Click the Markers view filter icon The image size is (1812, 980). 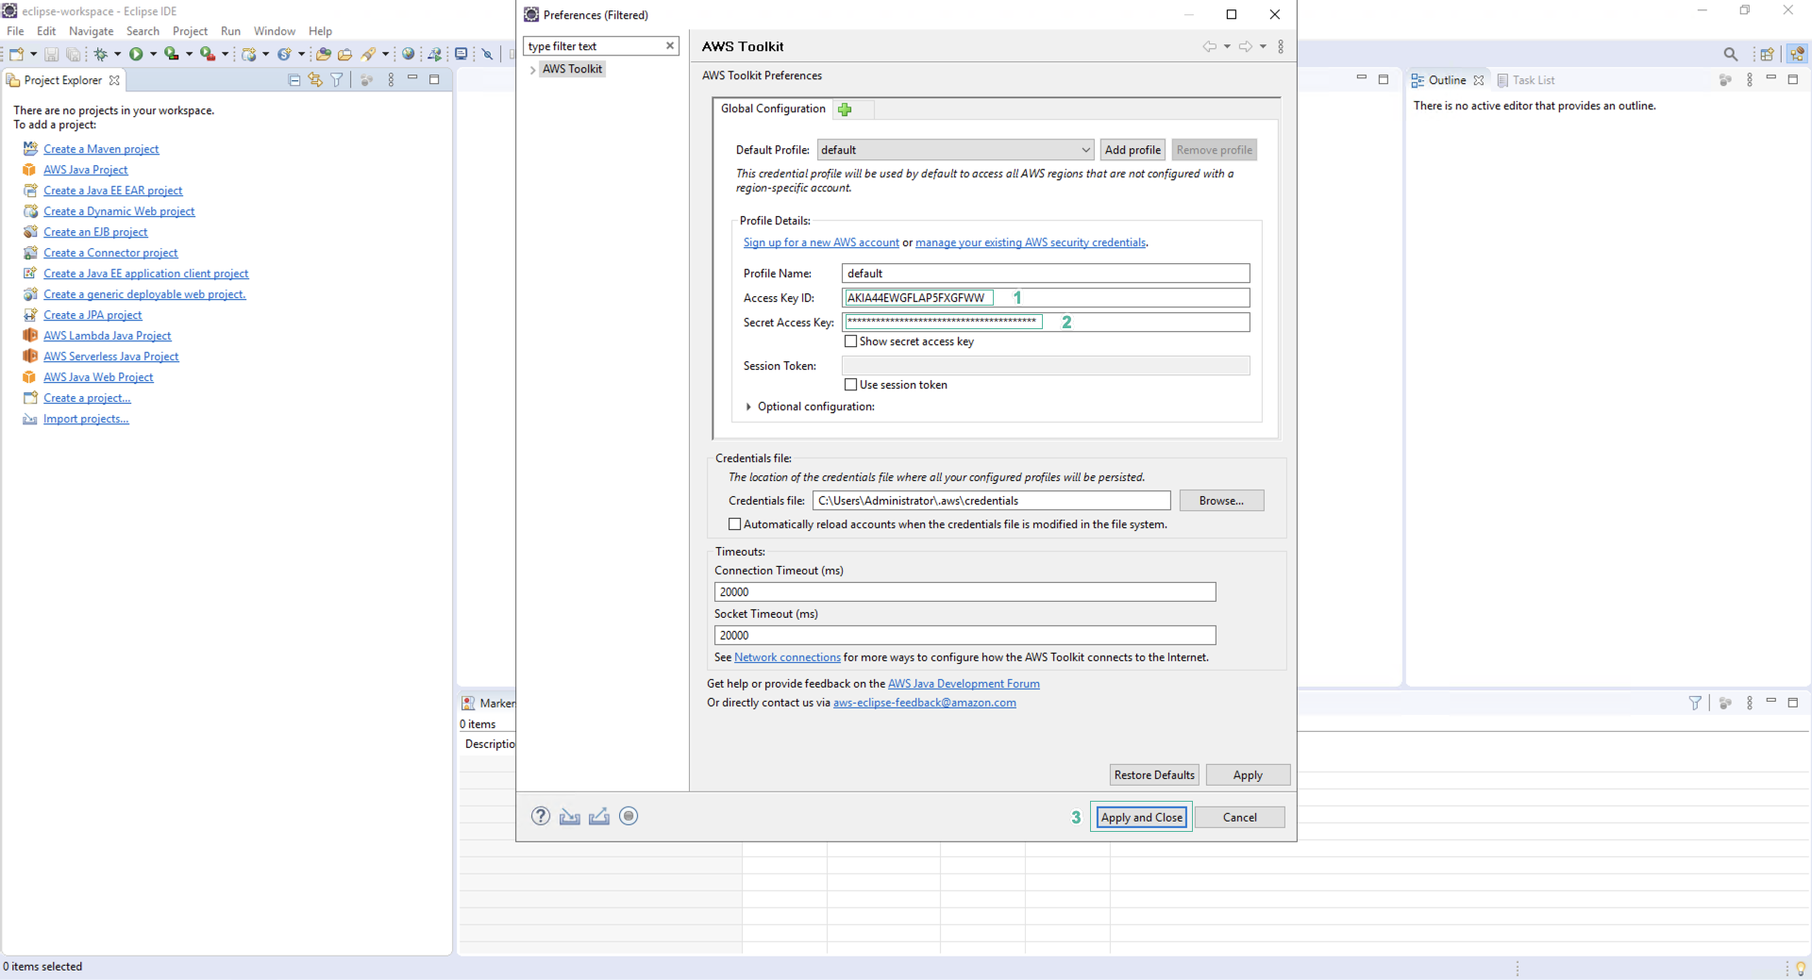pyautogui.click(x=1695, y=703)
